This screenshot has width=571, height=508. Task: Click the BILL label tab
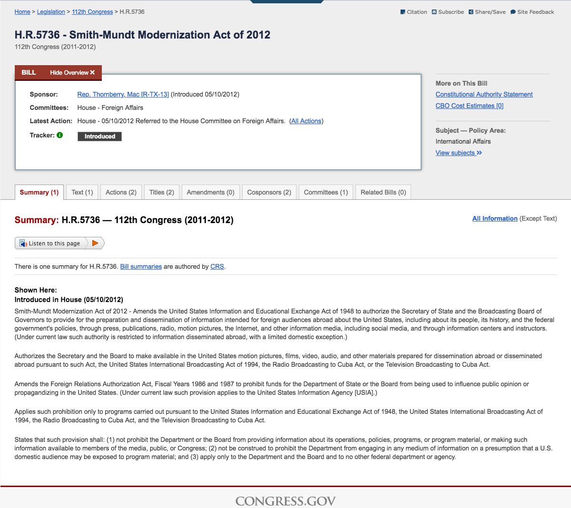(29, 72)
